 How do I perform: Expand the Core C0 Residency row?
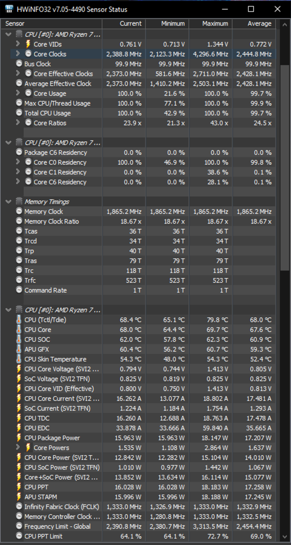click(x=18, y=162)
